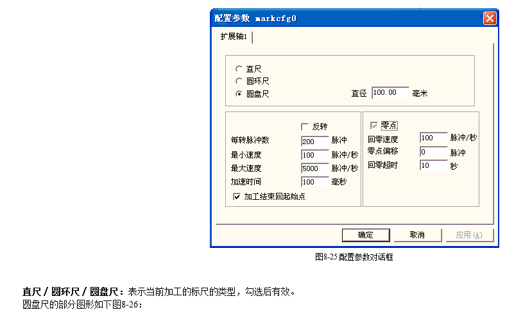This screenshot has width=523, height=319.
Task: Click the 配置参数 markcfg0 title text
Action: tap(255, 19)
